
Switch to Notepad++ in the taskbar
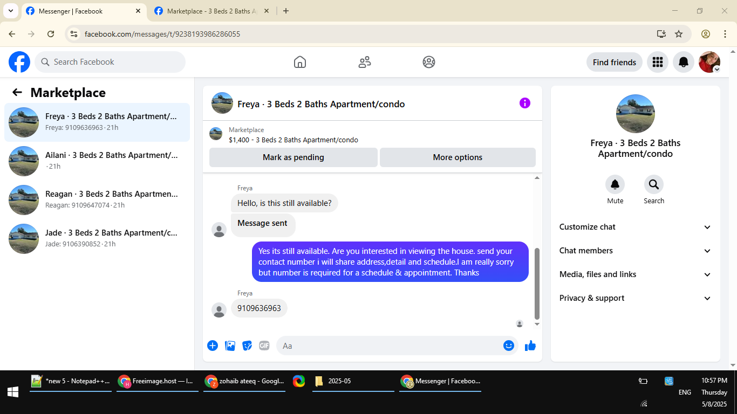[71, 381]
